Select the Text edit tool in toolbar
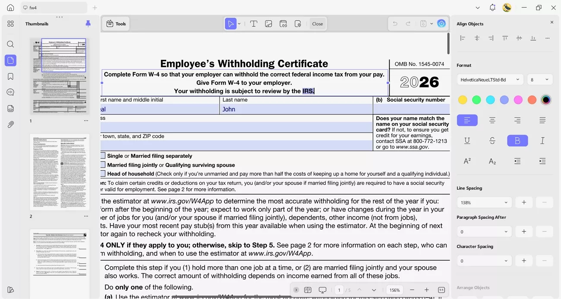Image resolution: width=561 pixels, height=299 pixels. (x=254, y=24)
